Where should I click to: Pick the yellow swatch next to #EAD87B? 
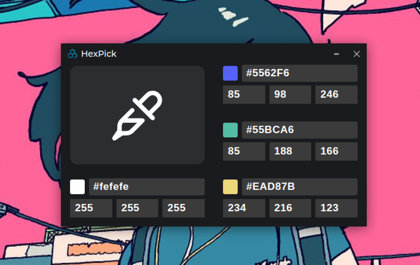(x=230, y=187)
